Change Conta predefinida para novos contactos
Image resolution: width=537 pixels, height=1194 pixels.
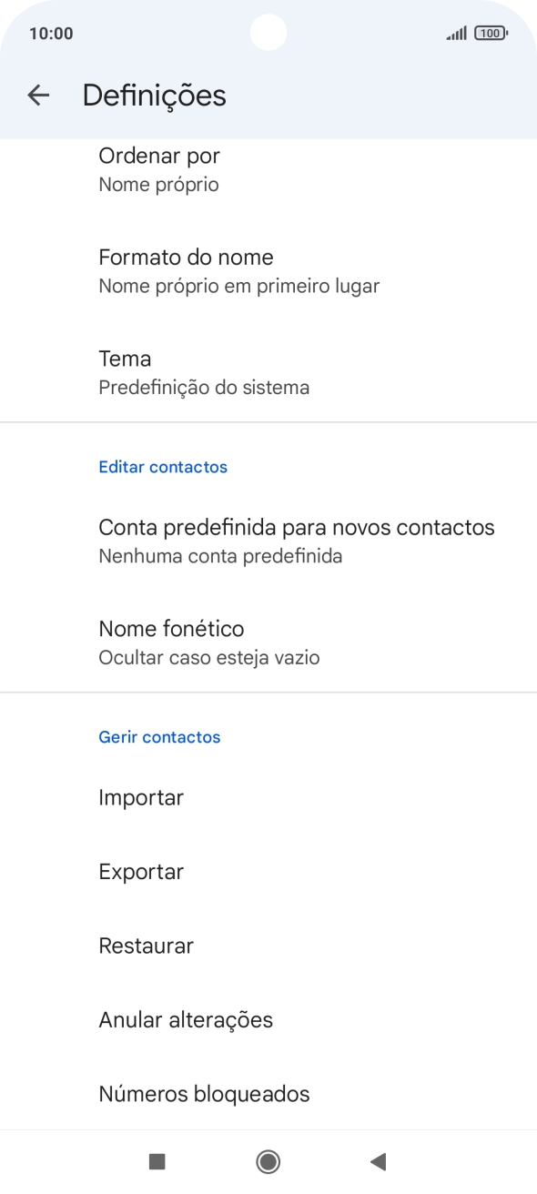pyautogui.click(x=268, y=541)
